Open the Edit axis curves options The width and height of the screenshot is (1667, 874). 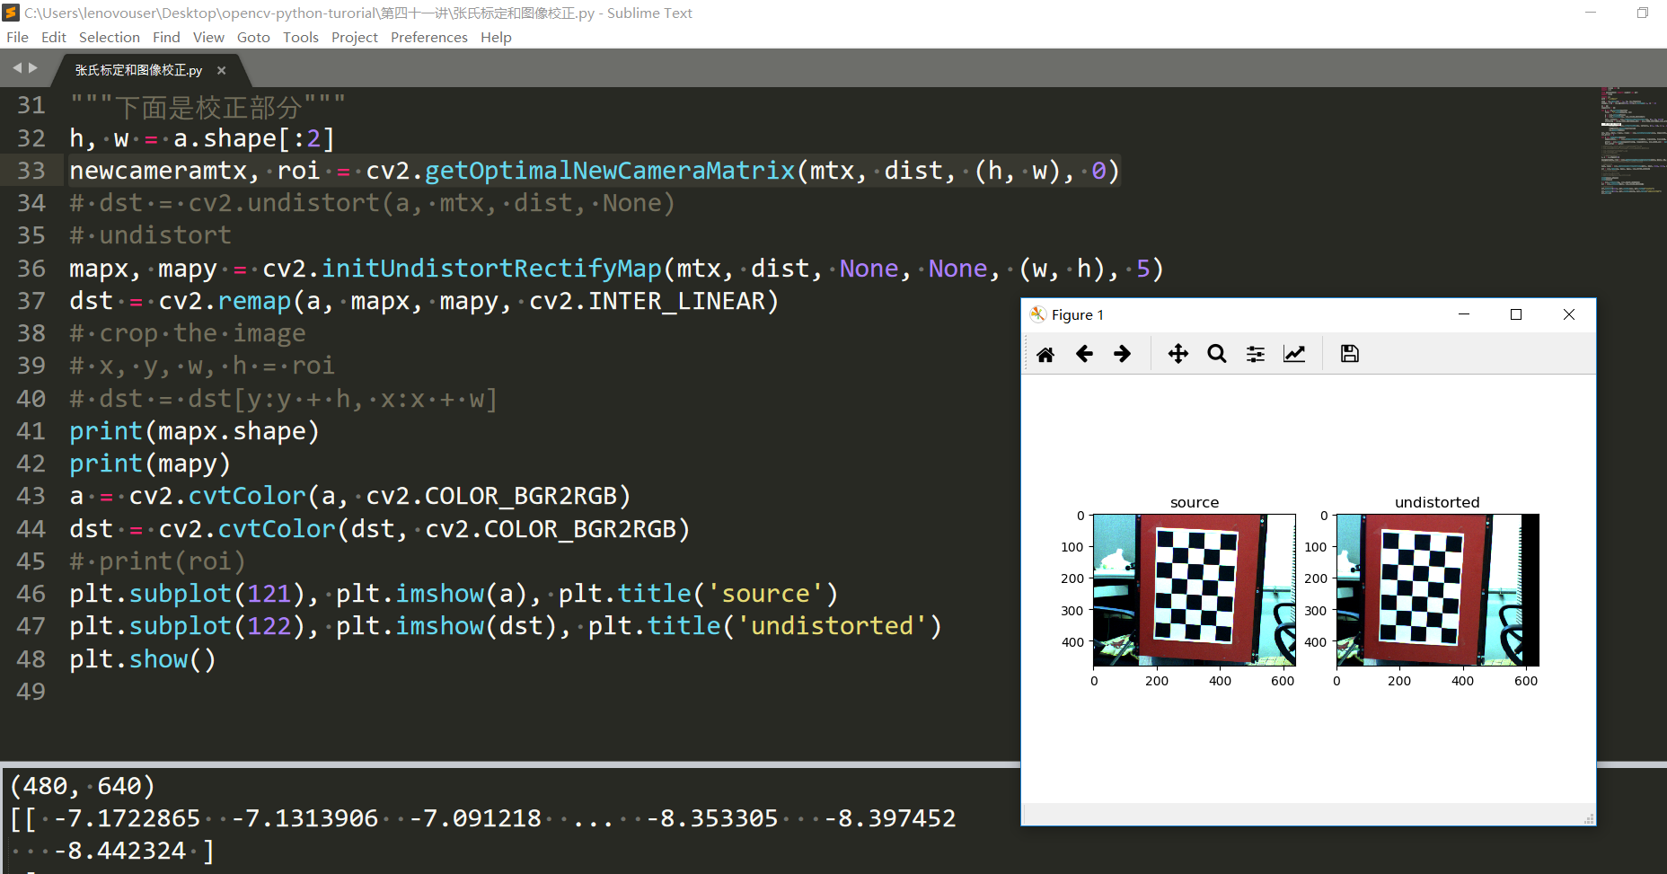[x=1294, y=354]
